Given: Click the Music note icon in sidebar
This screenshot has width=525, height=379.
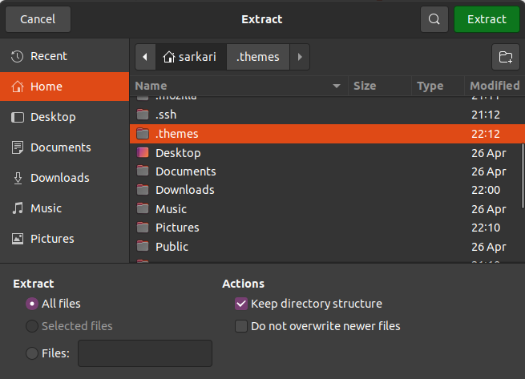Looking at the screenshot, I should (18, 208).
